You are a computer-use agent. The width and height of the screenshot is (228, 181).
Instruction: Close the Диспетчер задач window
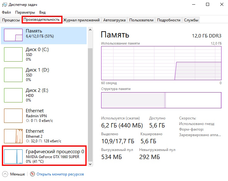point(222,5)
